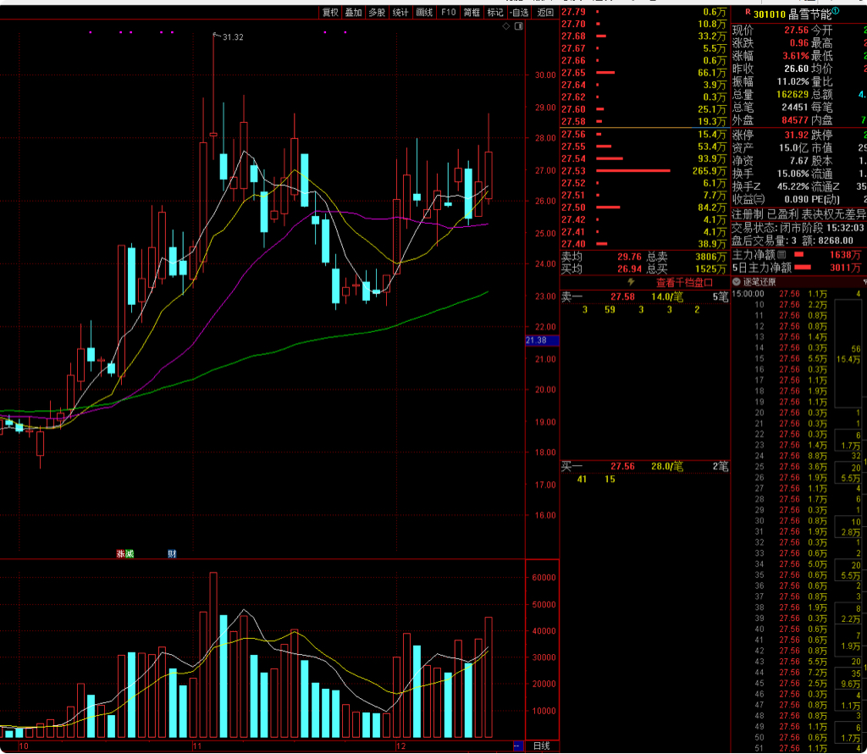Click the R marker before 301010

[748, 12]
